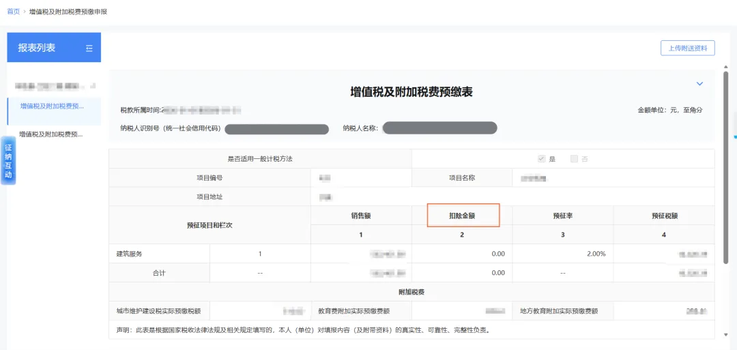Click the 建筑服务 扣除金额 0.00 cell
This screenshot has width=737, height=350.
click(462, 254)
